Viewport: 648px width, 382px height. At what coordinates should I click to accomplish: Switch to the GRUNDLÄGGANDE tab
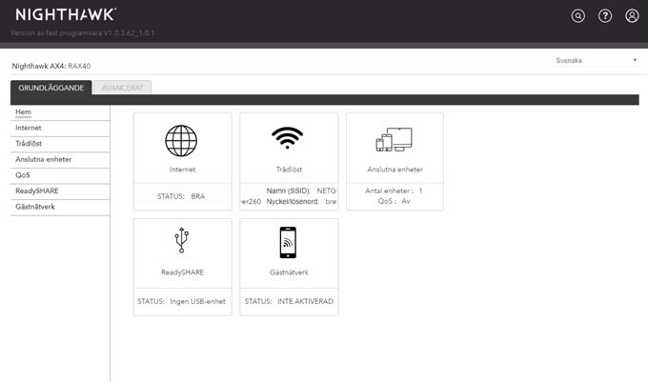tap(51, 88)
